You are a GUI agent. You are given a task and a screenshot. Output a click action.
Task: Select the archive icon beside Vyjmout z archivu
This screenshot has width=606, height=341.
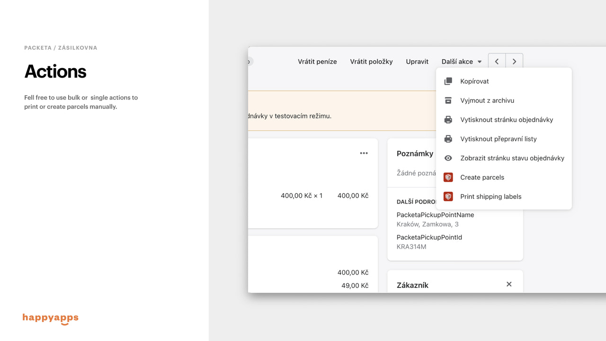[448, 100]
